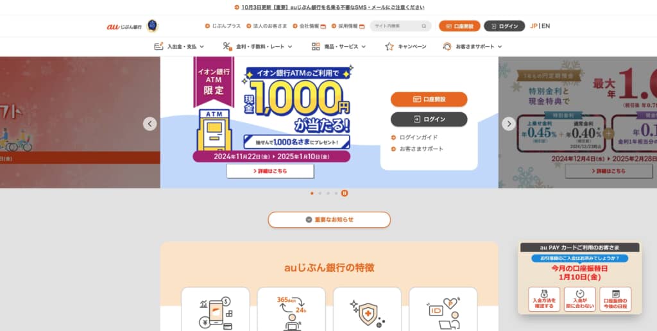The height and width of the screenshot is (331, 657).
Task: Open the じぶんプラス link
Action: [223, 26]
